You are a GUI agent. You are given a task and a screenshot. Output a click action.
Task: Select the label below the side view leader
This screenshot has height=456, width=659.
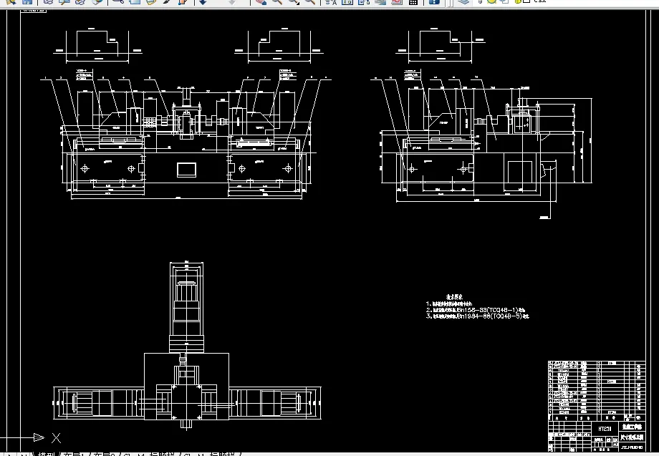tap(544, 218)
